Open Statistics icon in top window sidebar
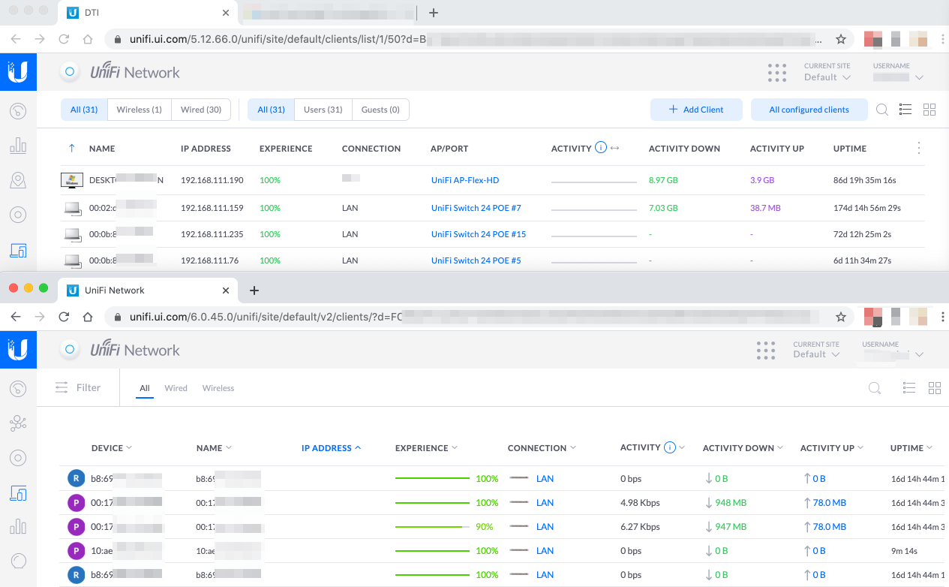Viewport: 949px width, 587px height. point(18,146)
